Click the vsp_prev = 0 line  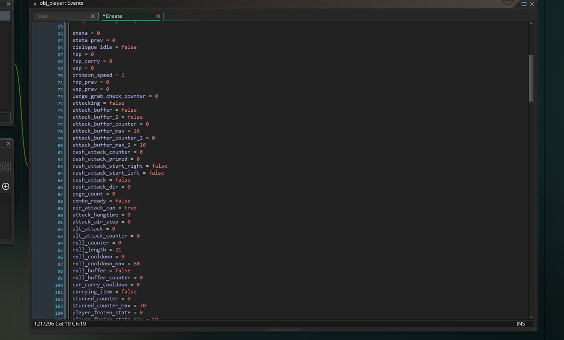pyautogui.click(x=91, y=89)
